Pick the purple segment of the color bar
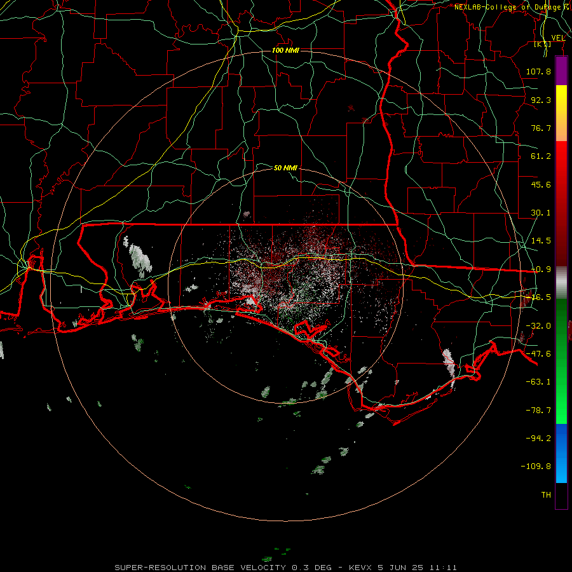Viewport: 572px width, 572px height. tap(561, 71)
